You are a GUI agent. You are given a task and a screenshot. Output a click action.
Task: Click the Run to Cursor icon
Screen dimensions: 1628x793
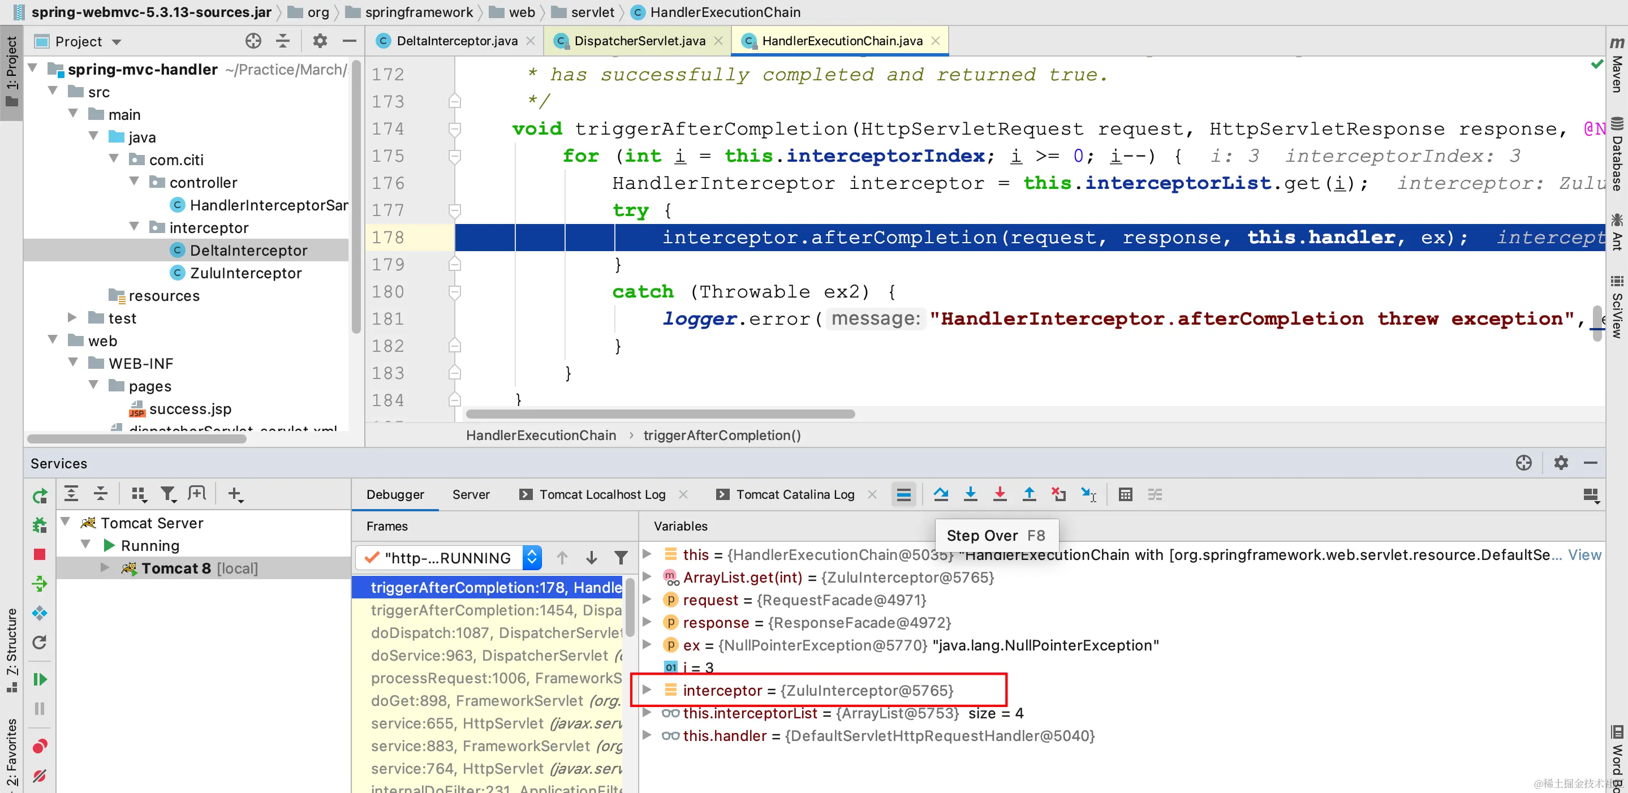coord(1088,494)
